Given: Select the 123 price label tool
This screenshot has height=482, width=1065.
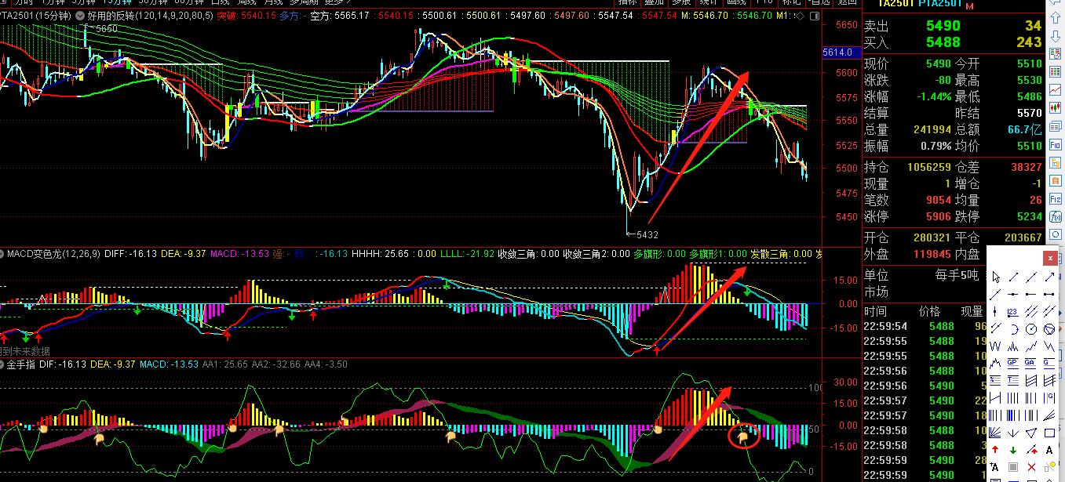Looking at the screenshot, I should tap(1014, 311).
